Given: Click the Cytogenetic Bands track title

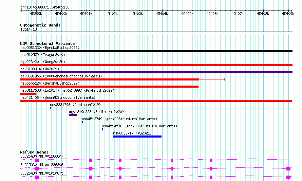Looking at the screenshot, I should point(40,25).
